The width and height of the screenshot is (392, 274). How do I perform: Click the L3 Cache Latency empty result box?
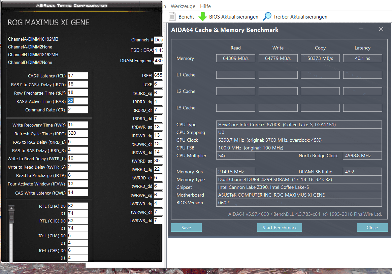tap(362, 108)
